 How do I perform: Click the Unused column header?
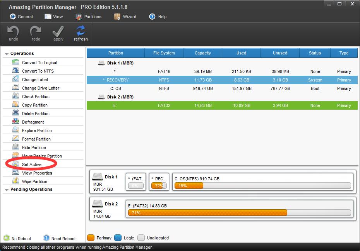280,53
